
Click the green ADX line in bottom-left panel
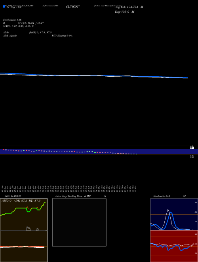point(21,208)
